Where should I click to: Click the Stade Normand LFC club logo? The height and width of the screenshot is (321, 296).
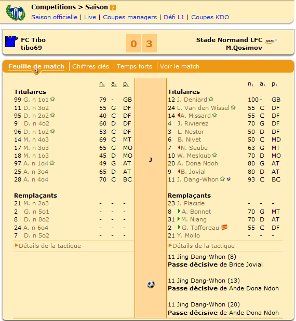[271, 41]
